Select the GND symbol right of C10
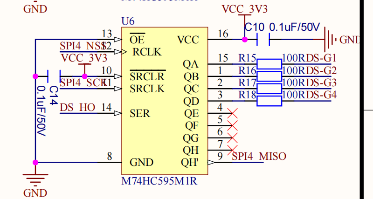Image resolution: width=373 pixels, height=199 pixels. pyautogui.click(x=331, y=40)
